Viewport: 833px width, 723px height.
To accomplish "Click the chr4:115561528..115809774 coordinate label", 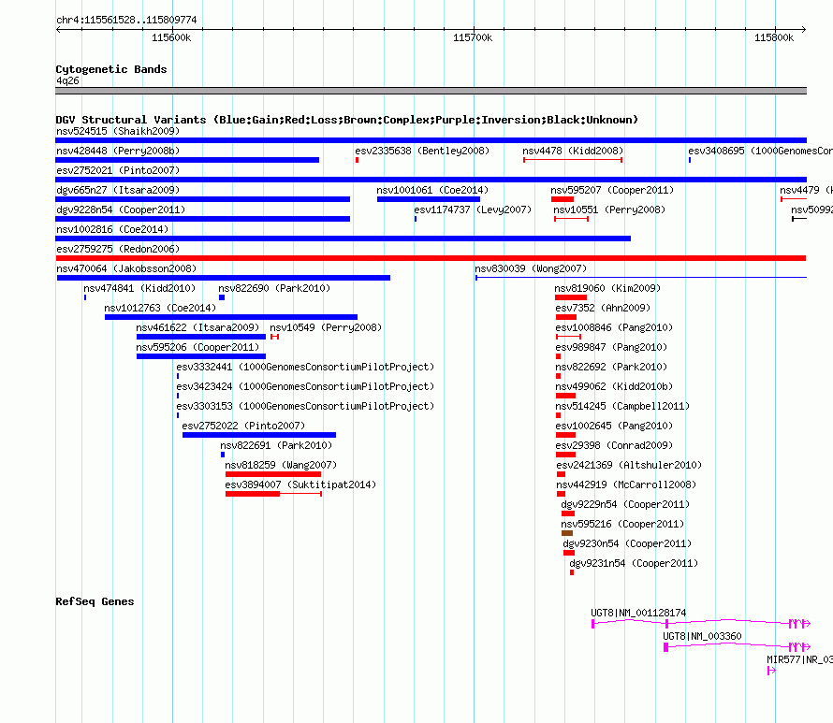I will point(126,20).
